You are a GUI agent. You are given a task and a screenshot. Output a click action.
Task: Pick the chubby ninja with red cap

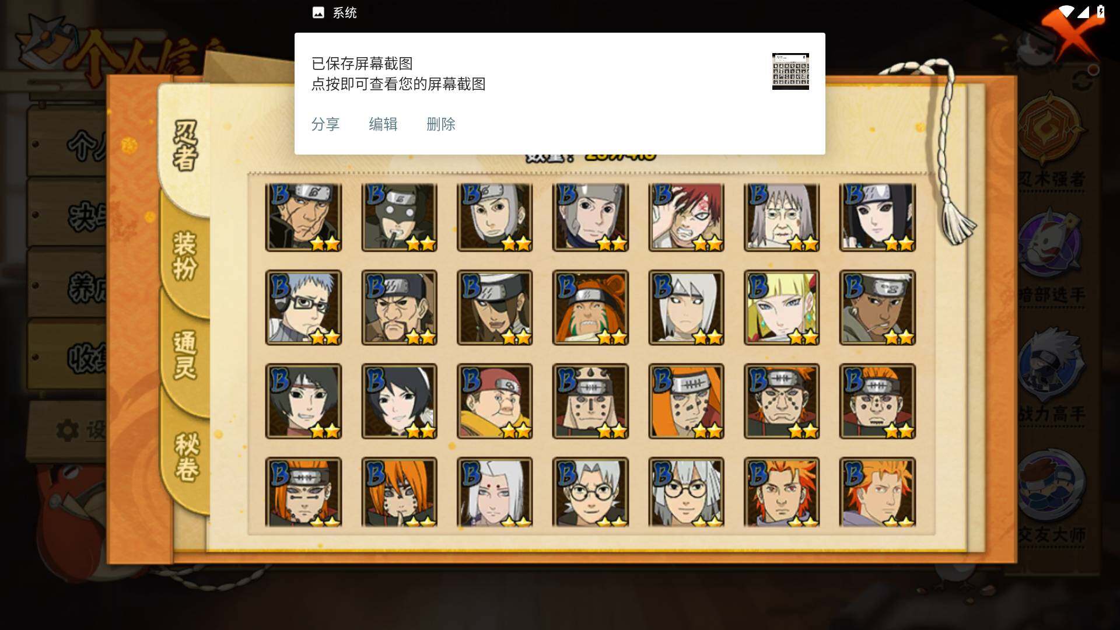pos(495,401)
